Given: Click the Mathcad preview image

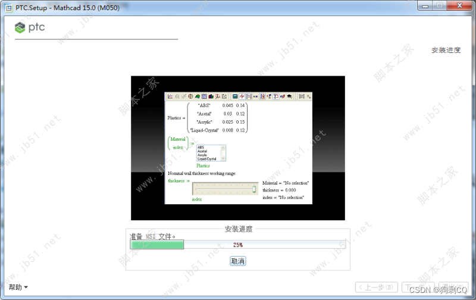Looking at the screenshot, I should [x=238, y=148].
